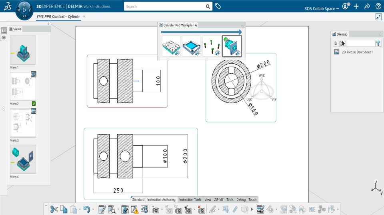The image size is (384, 215).
Task: Collapse the Views panel with top chevron
Action: (x=48, y=24)
